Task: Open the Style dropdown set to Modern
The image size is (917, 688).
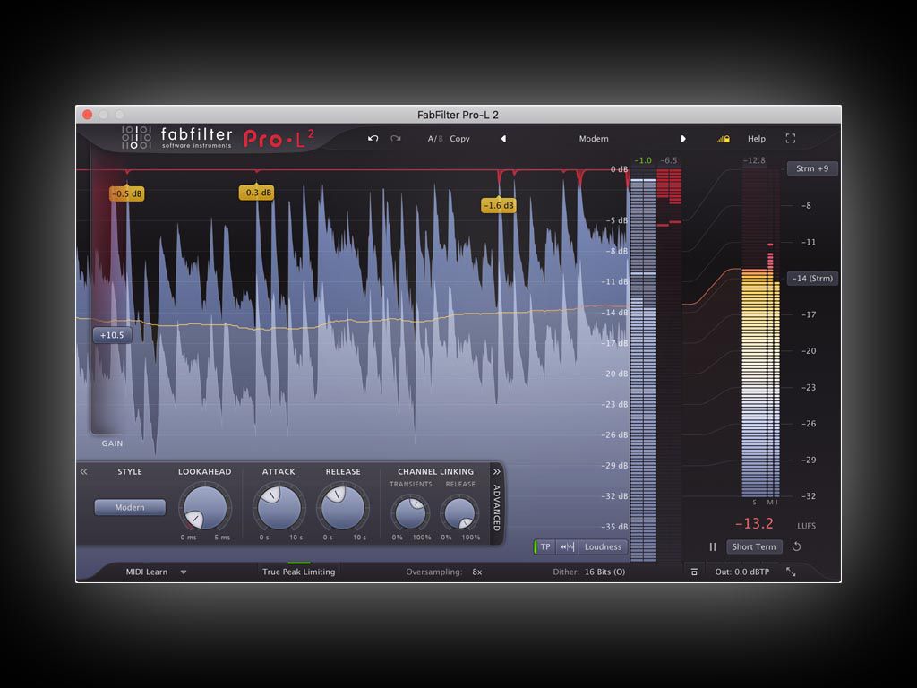Action: click(129, 507)
